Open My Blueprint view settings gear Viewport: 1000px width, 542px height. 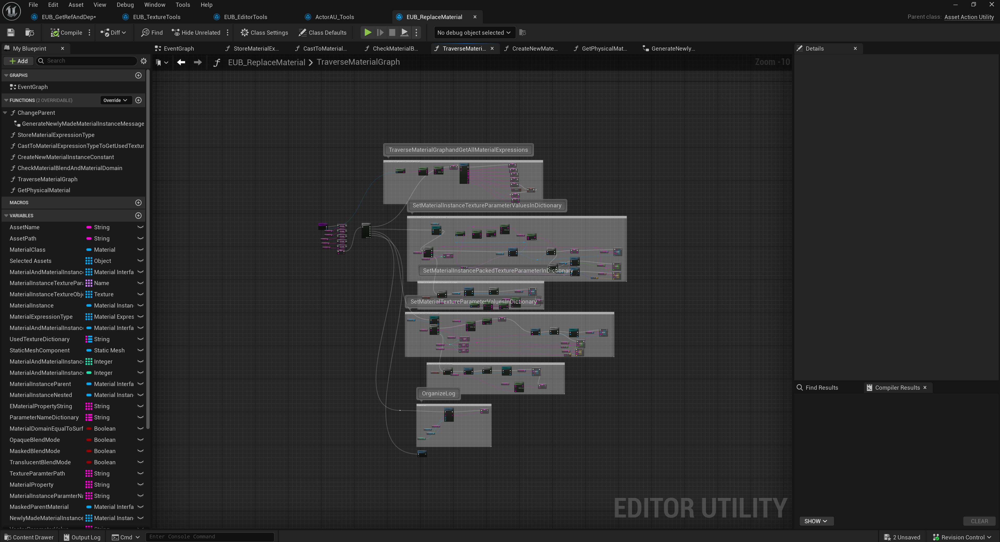(x=144, y=61)
